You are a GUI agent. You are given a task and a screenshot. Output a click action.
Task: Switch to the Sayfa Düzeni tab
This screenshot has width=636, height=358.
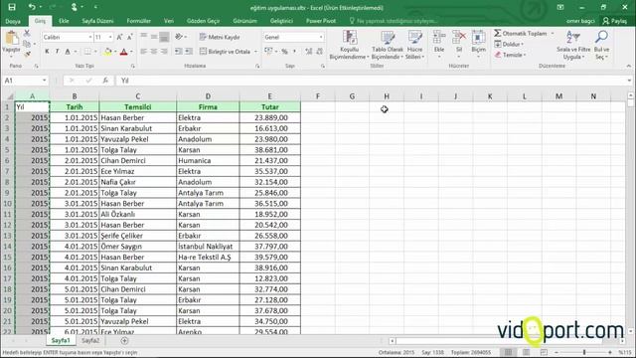[97, 21]
